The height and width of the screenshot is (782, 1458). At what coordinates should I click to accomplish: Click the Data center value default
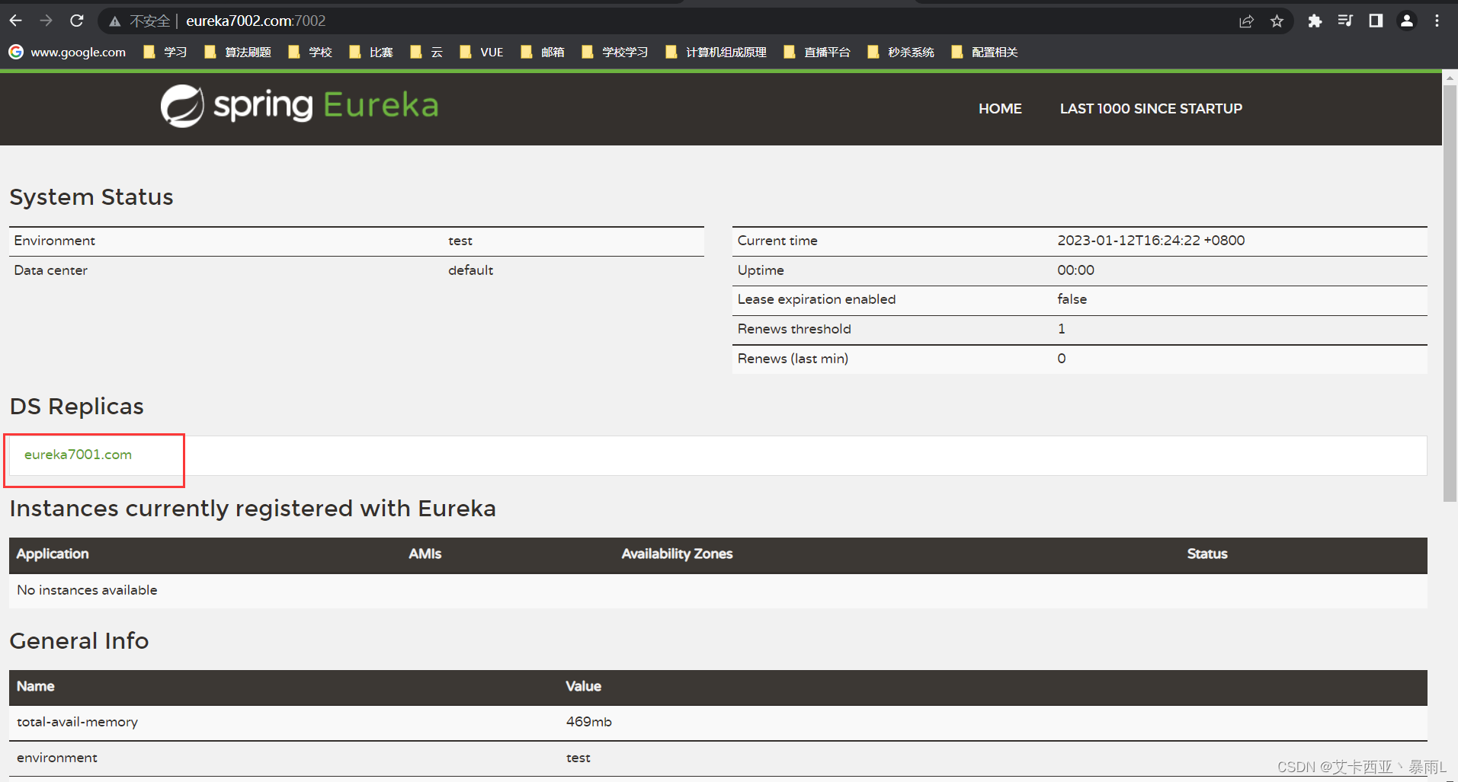(470, 270)
